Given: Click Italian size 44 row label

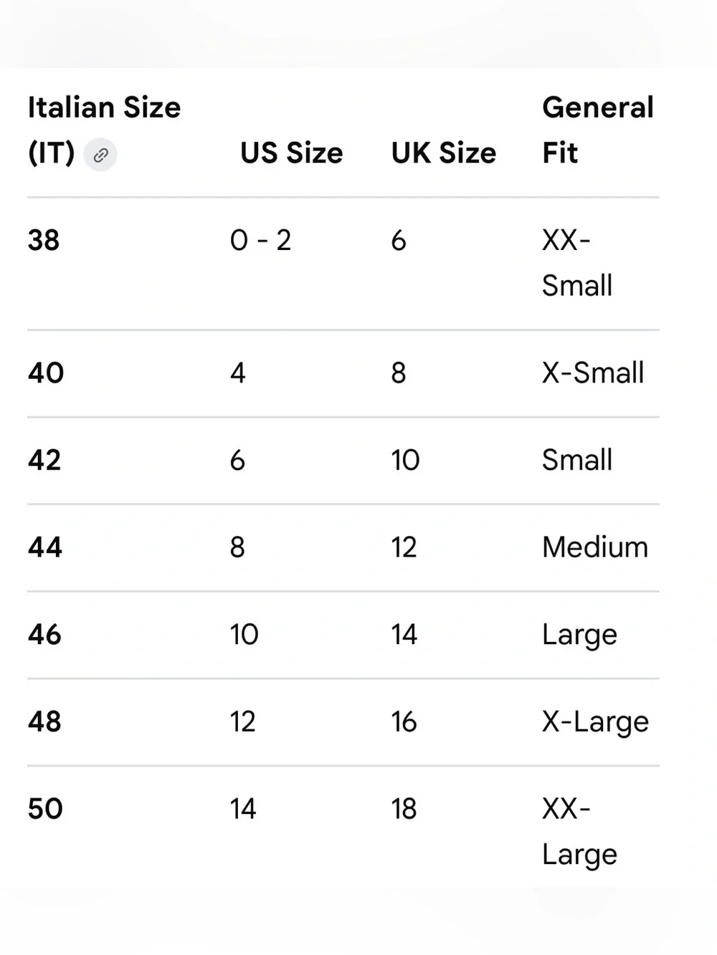Looking at the screenshot, I should pyautogui.click(x=45, y=547).
